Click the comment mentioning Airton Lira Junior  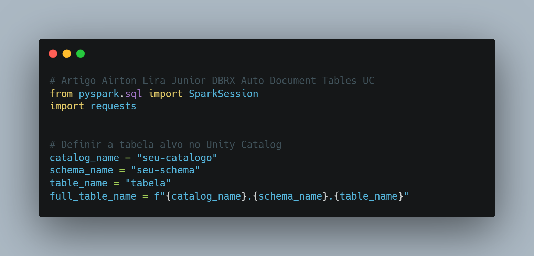[212, 81]
